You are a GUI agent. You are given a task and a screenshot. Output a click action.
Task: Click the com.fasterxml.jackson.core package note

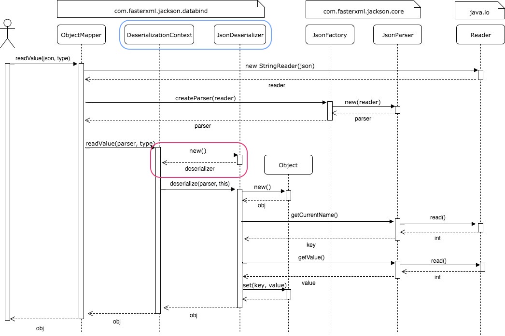pos(363,9)
